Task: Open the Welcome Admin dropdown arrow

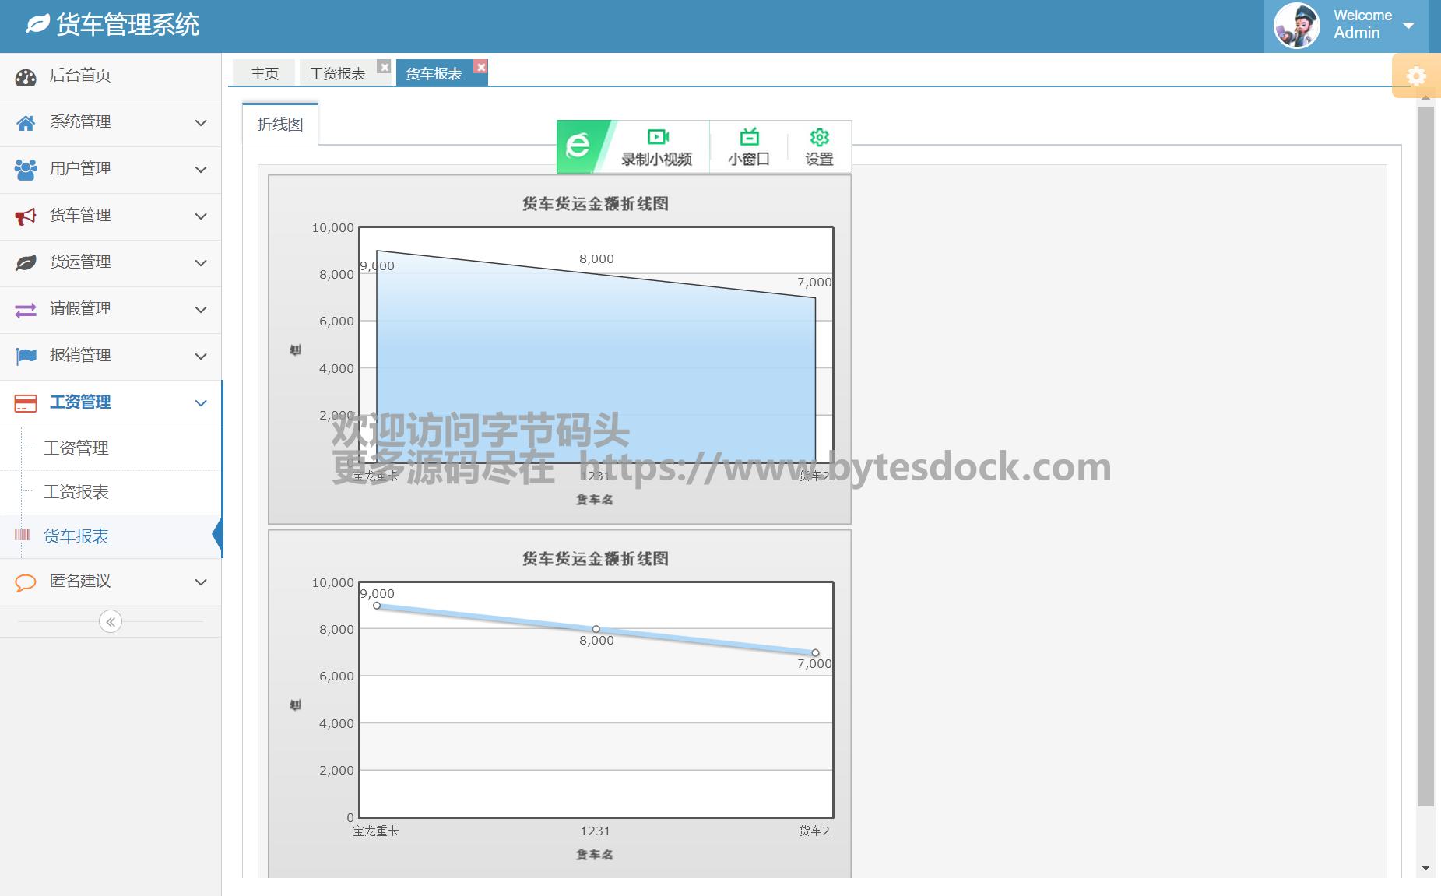Action: click(1408, 26)
